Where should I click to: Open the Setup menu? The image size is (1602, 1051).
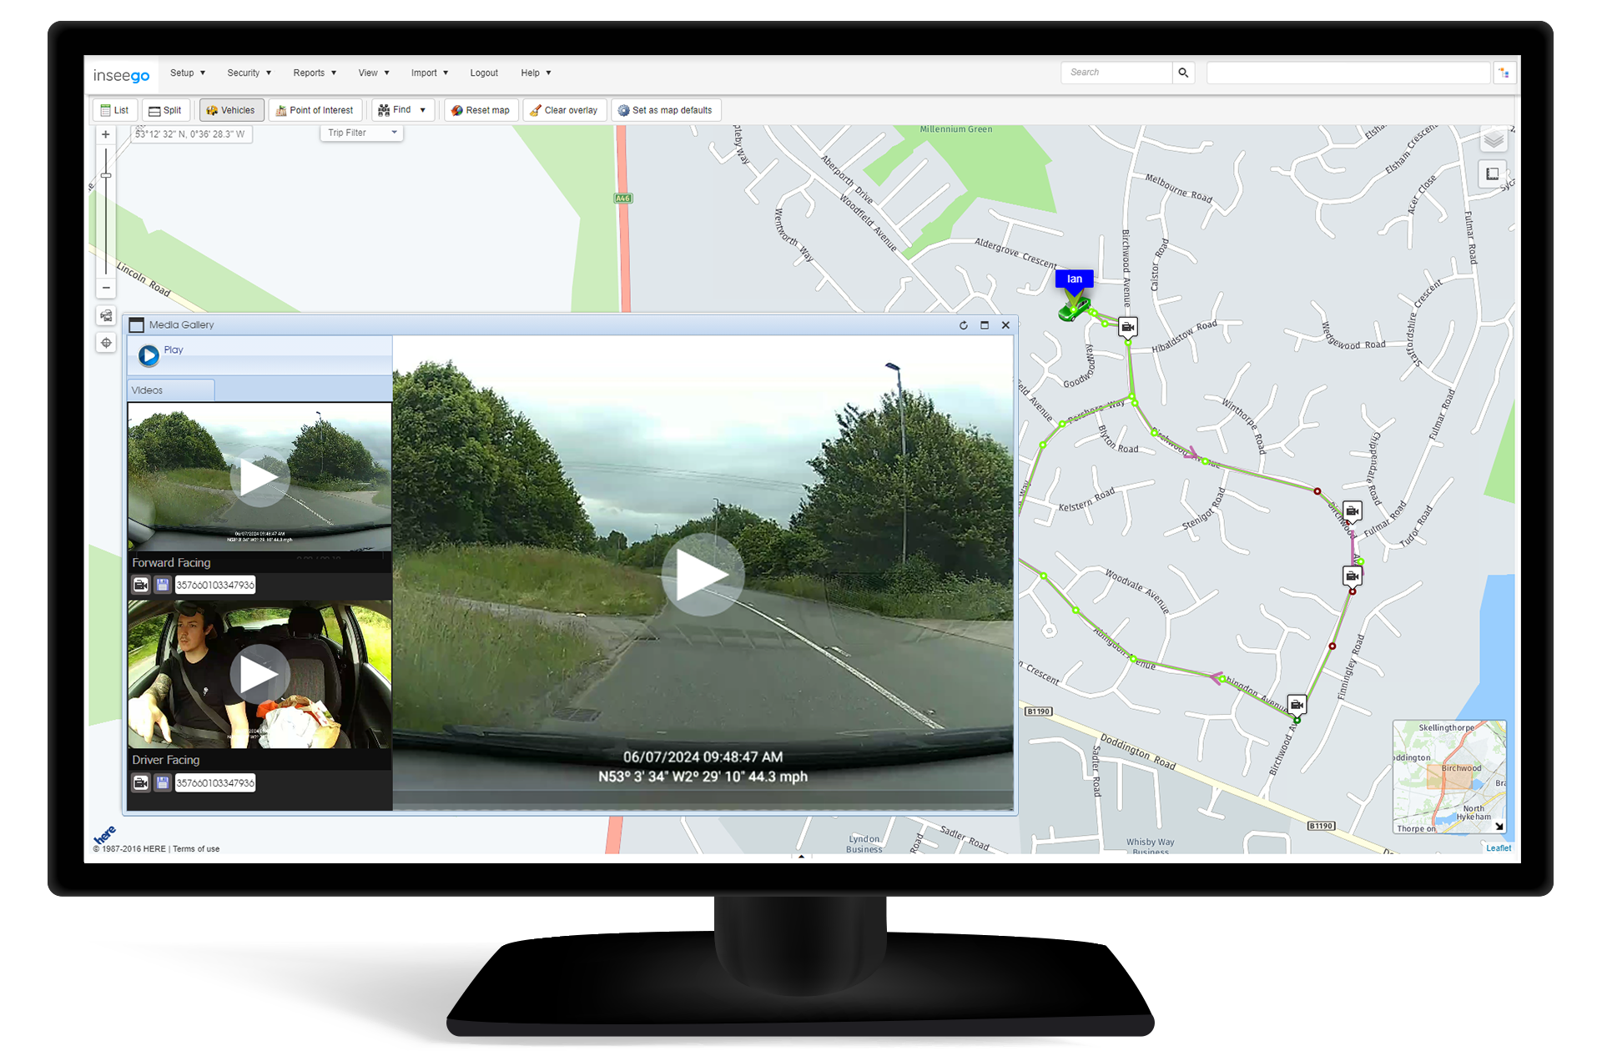tap(187, 73)
